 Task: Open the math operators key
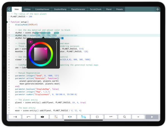(56, 117)
